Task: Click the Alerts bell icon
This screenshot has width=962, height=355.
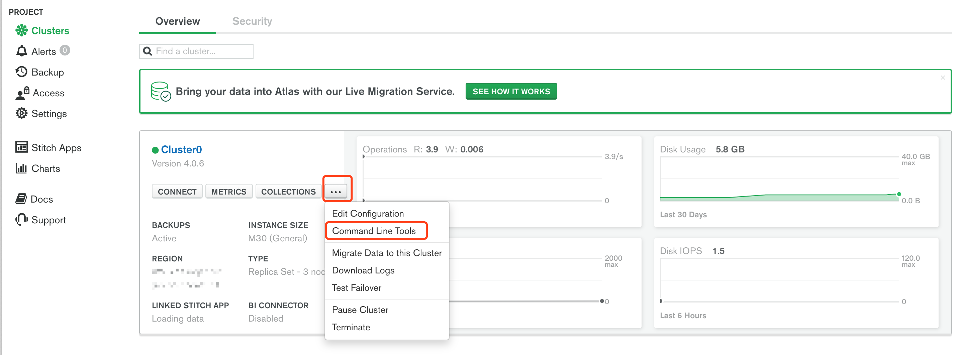Action: coord(22,51)
